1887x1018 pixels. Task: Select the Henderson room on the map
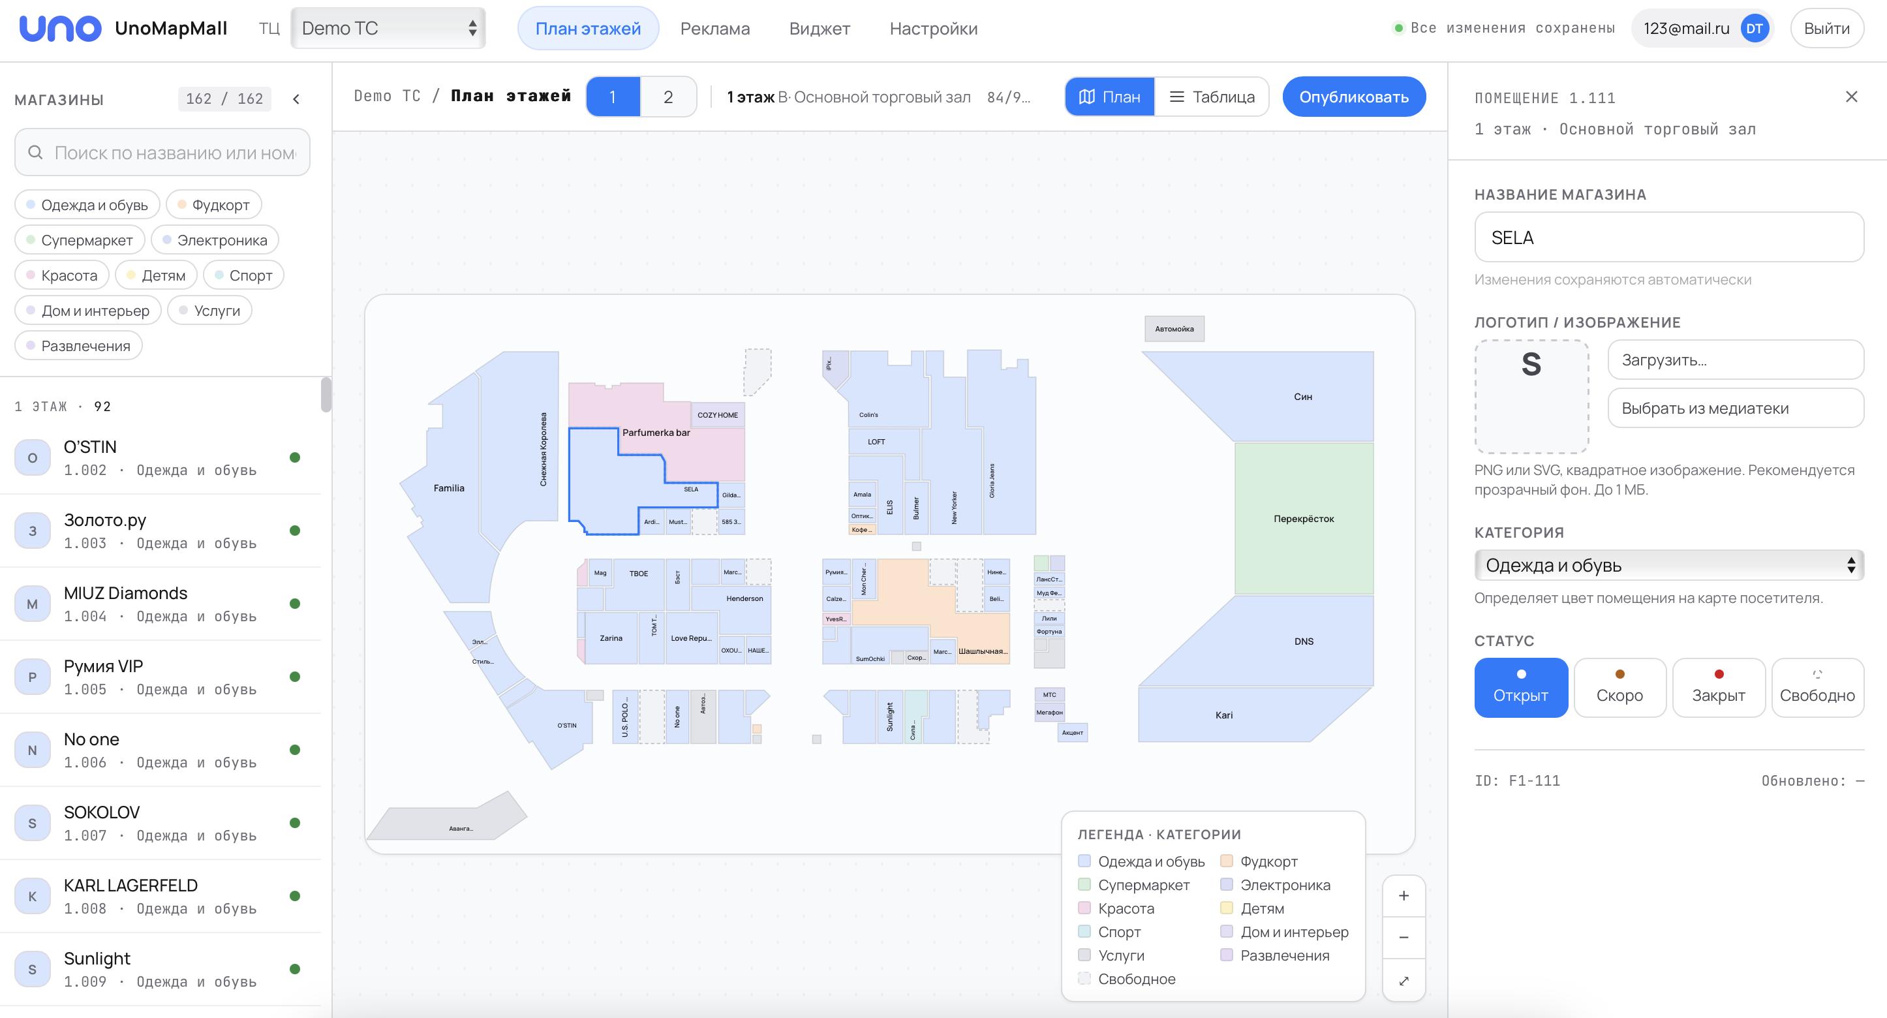744,598
